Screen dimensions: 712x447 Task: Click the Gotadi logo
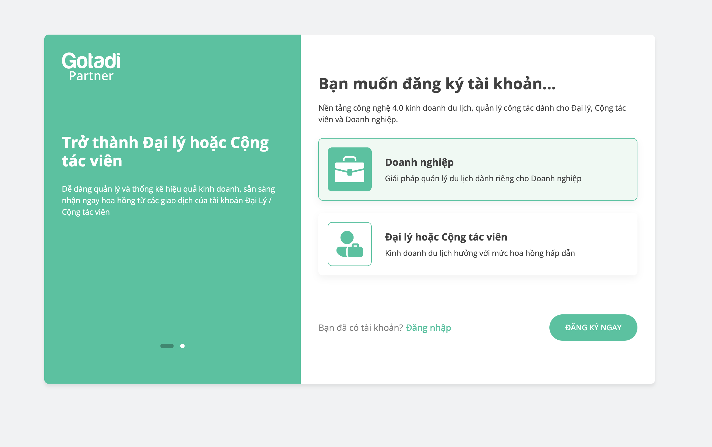[91, 61]
